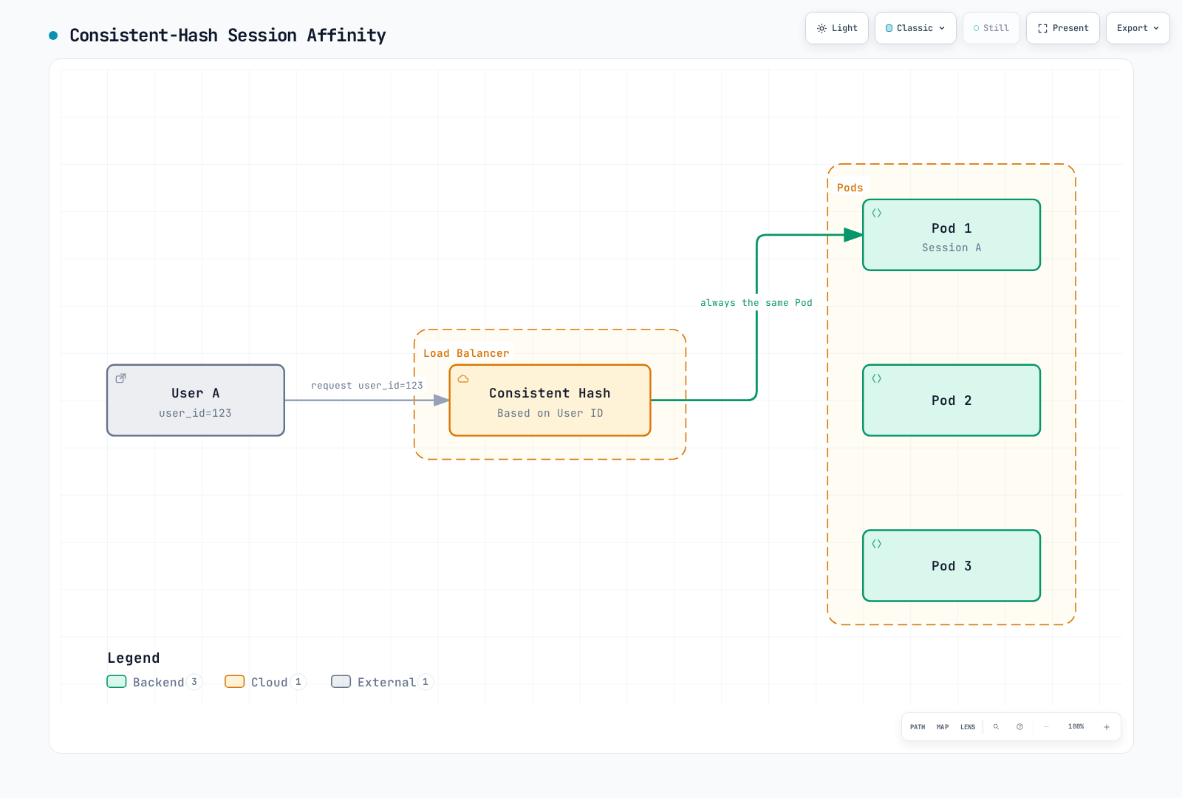
Task: Click the code icon on Pod 3
Action: pos(877,544)
